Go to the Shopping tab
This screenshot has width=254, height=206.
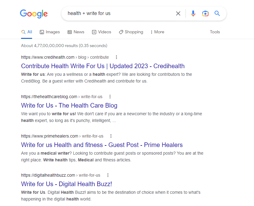coord(131,32)
